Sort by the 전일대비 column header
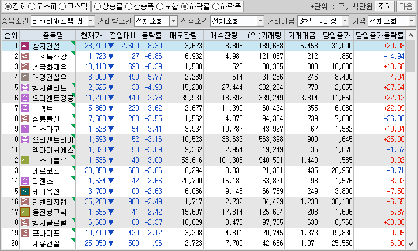 124,35
